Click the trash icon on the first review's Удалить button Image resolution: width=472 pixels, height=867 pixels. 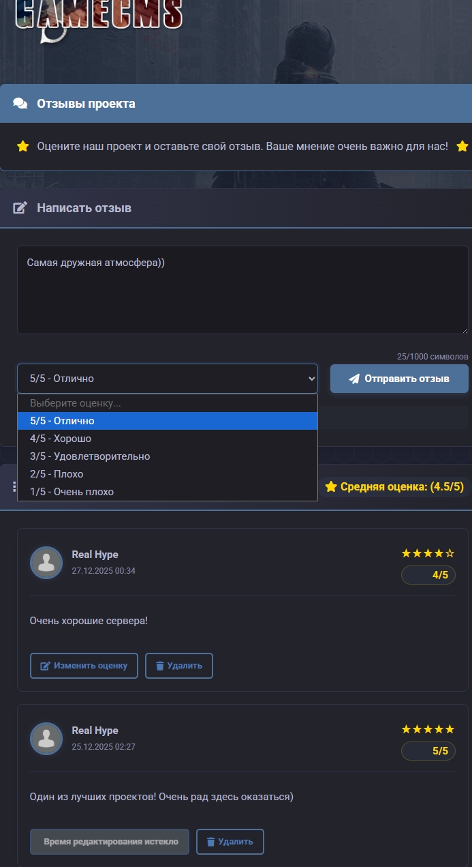[x=160, y=666]
